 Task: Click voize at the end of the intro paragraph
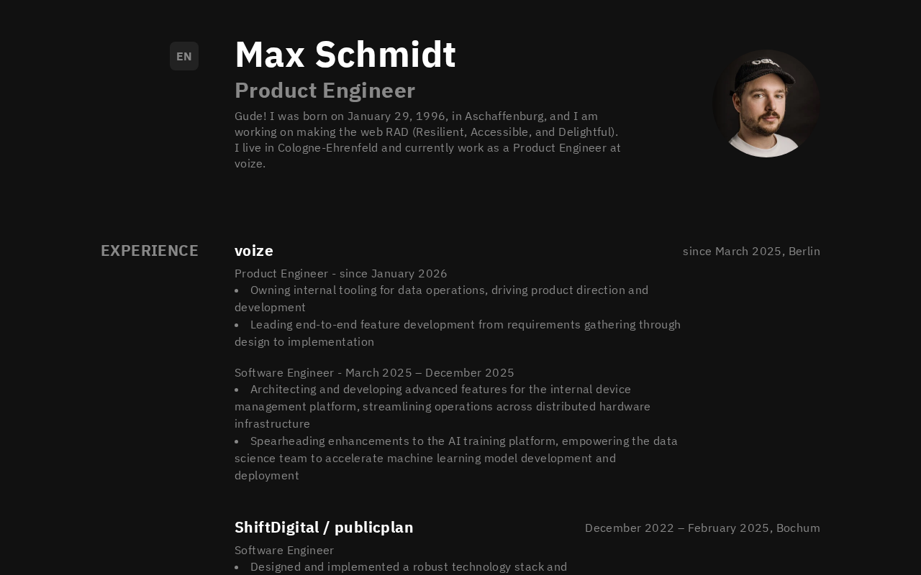coord(248,164)
